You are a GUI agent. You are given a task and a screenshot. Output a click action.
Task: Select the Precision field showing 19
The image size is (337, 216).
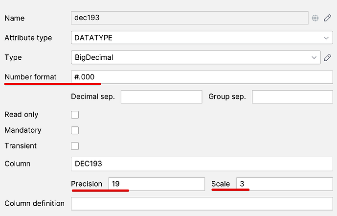(157, 184)
